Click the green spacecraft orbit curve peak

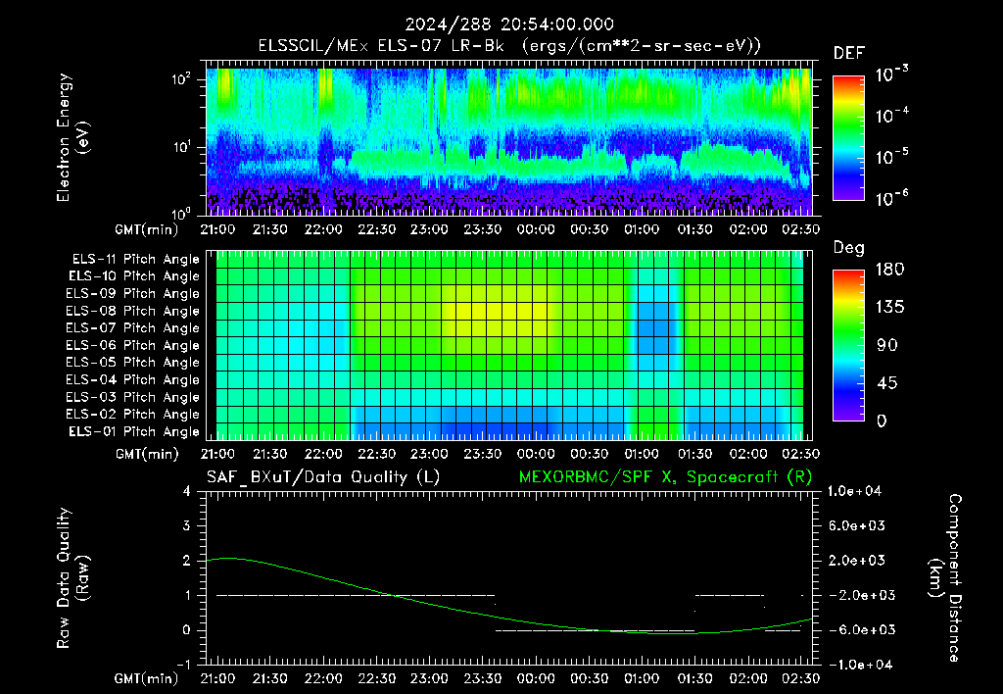(x=228, y=559)
